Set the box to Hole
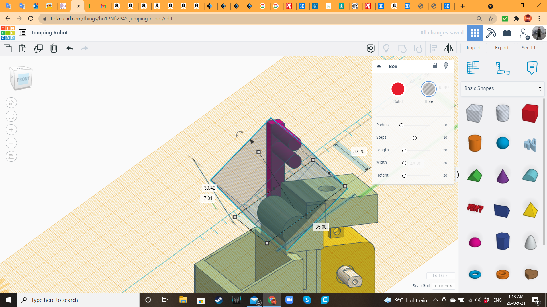Screen dimensions: 547x307 click(x=428, y=89)
